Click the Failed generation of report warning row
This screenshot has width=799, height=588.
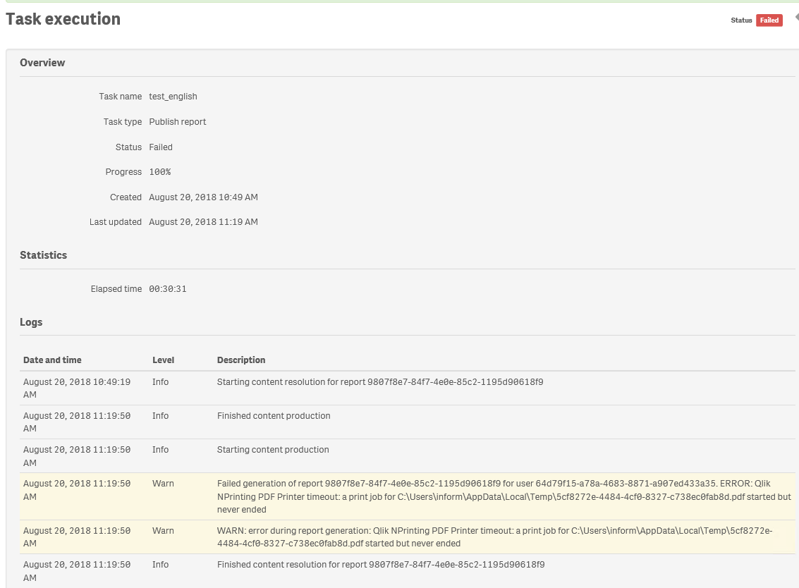pos(504,496)
